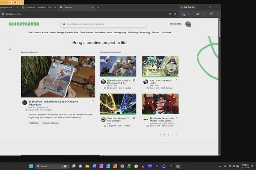Open Google Chrome from taskbar
The width and height of the screenshot is (256, 170).
(x=122, y=166)
